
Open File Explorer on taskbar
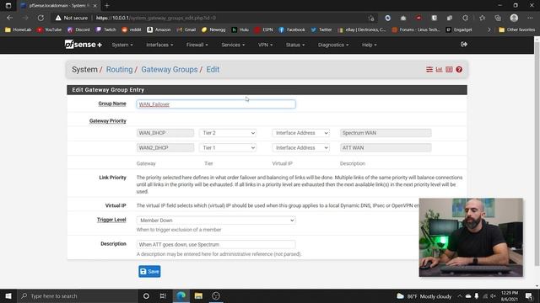[198, 295]
